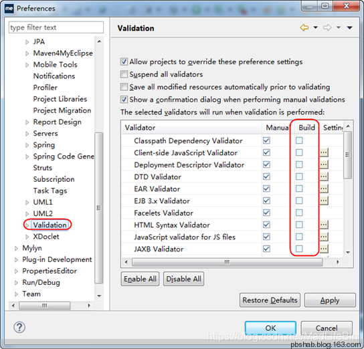Click the validator table horizontal scrollbar

tap(227, 262)
